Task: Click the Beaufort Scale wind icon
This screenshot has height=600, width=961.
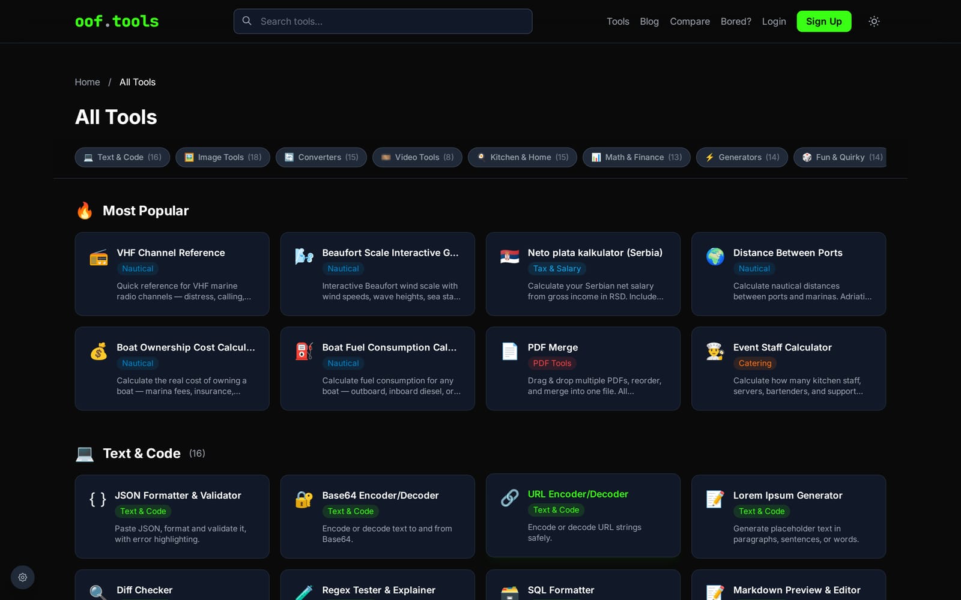Action: pos(304,257)
